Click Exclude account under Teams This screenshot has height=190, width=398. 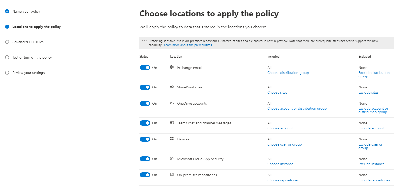pos(371,128)
